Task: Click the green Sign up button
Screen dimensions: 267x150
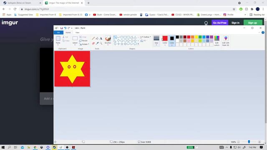Action: click(253, 23)
